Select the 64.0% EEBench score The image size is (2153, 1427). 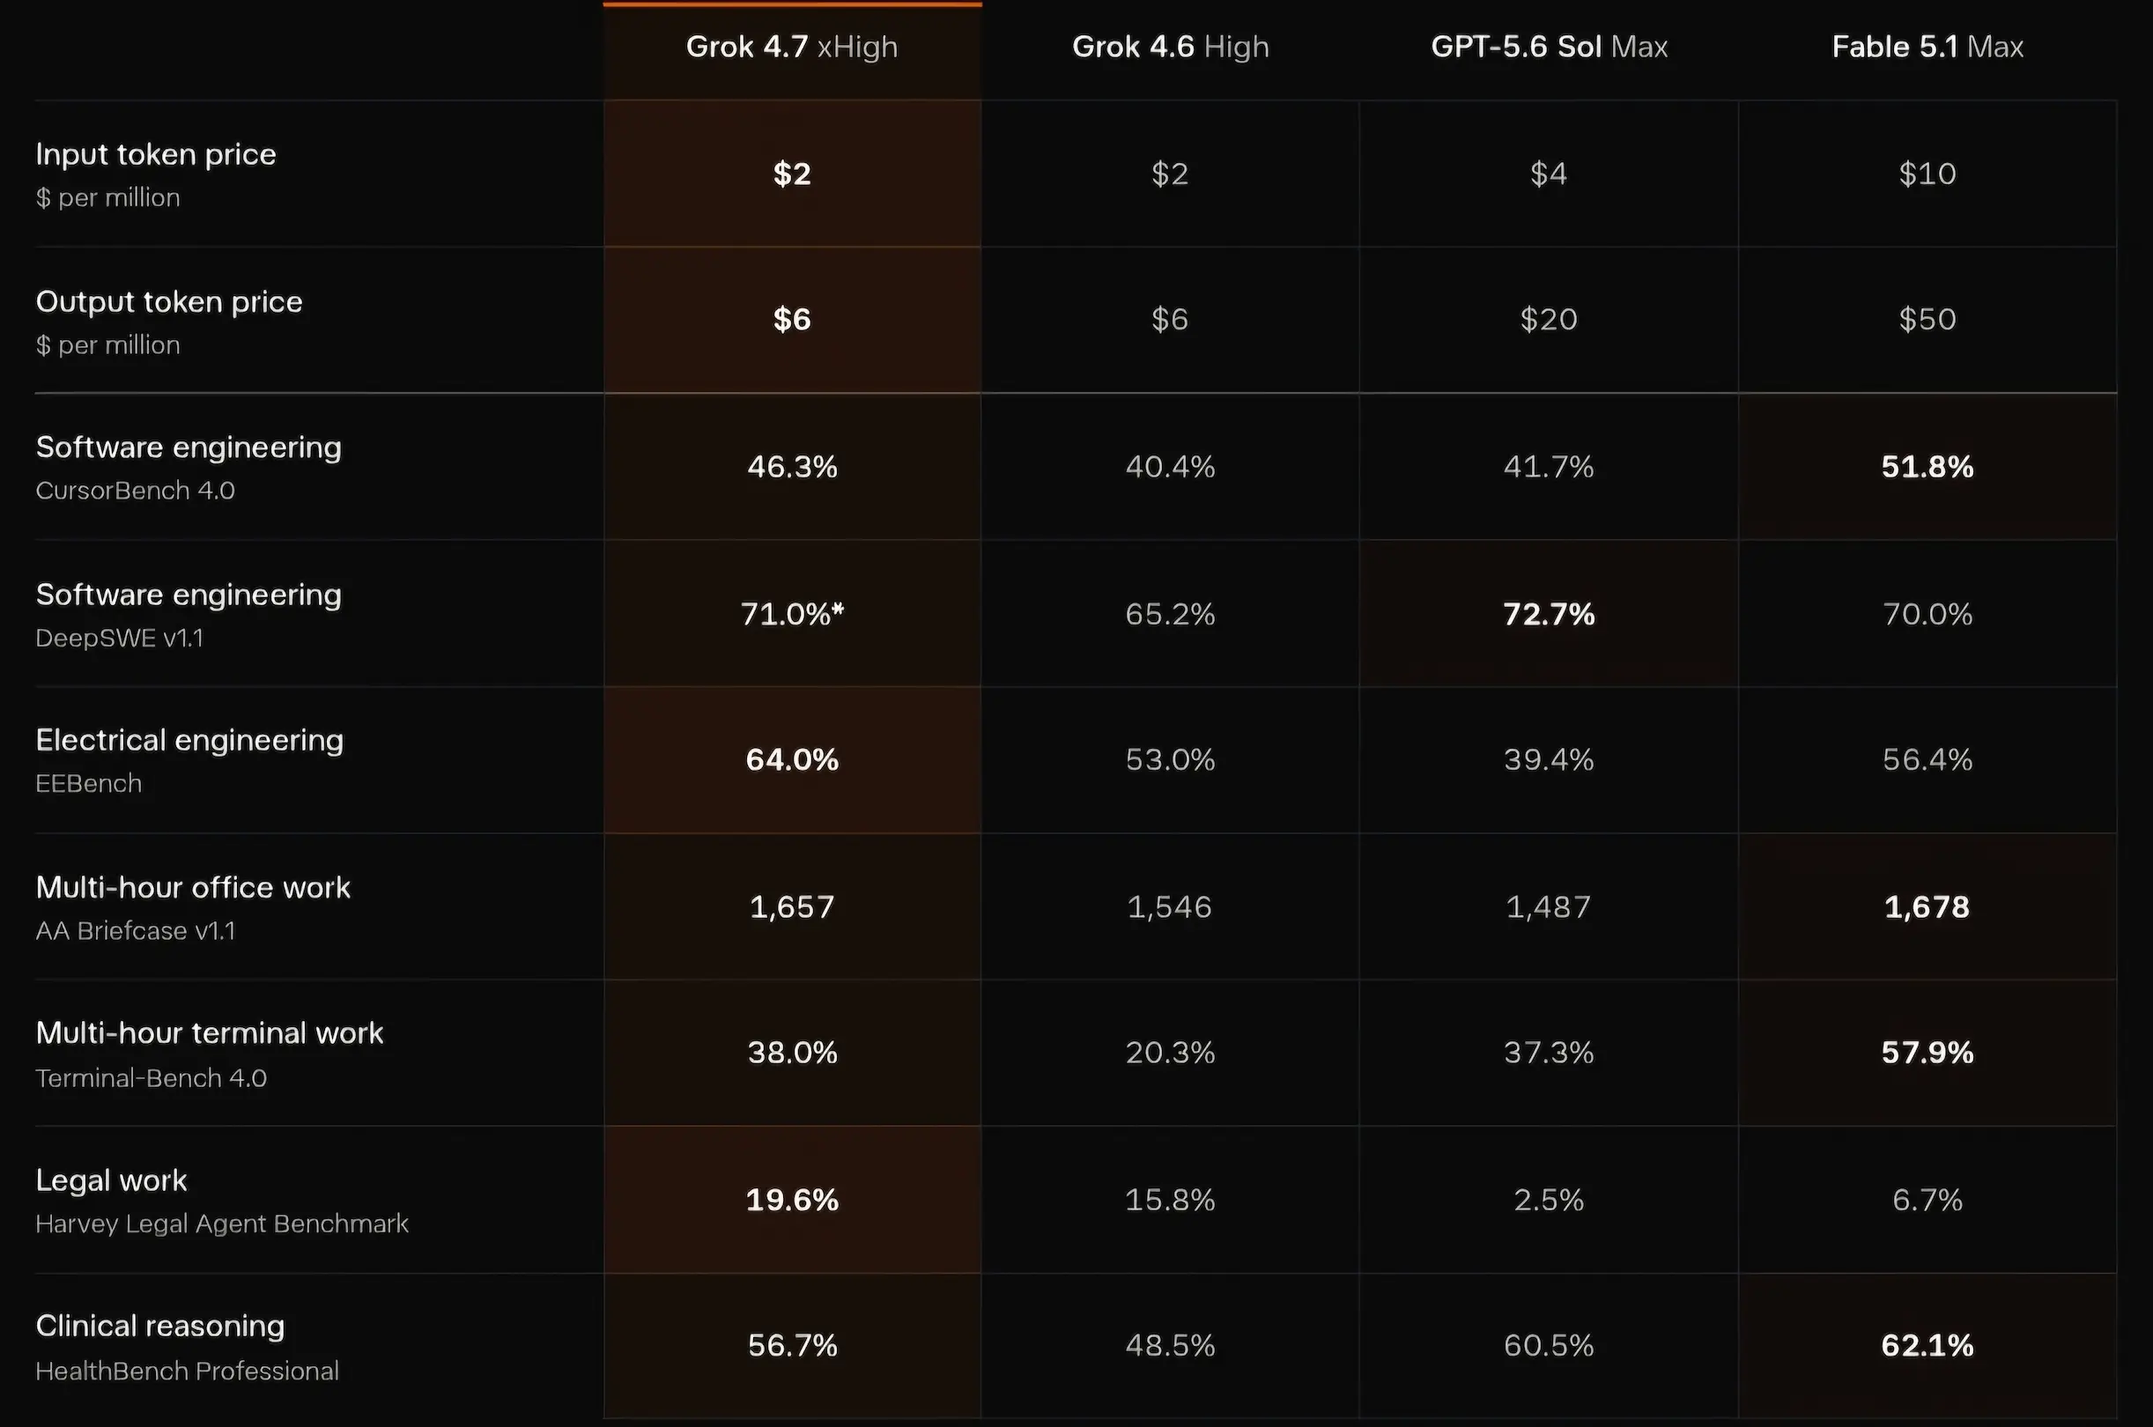792,760
